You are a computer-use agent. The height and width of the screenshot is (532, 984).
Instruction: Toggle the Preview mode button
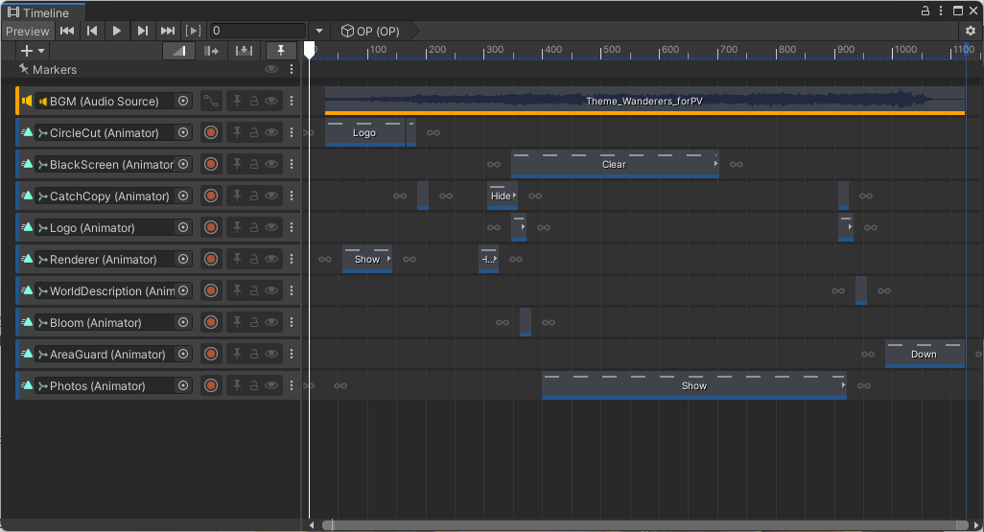(x=28, y=31)
